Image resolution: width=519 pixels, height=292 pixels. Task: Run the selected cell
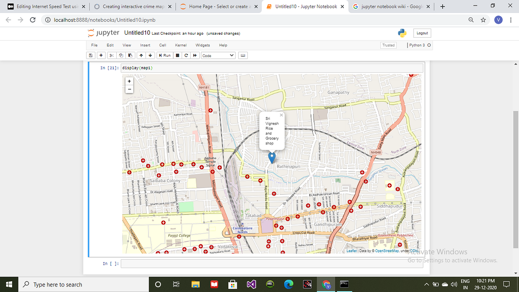(164, 55)
